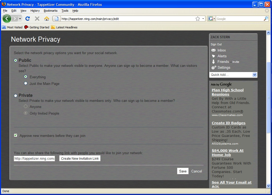Open the Bookmarks menu
Screen dimensions: 272x195
pos(50,11)
